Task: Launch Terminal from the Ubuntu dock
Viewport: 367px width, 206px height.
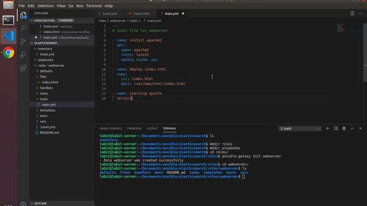Action: (8, 20)
